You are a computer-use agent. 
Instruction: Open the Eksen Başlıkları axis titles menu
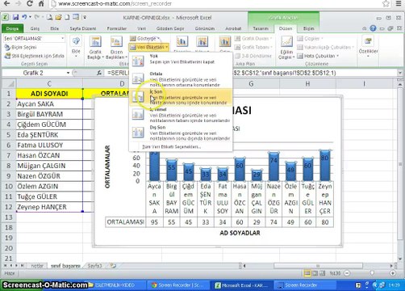pyautogui.click(x=116, y=48)
